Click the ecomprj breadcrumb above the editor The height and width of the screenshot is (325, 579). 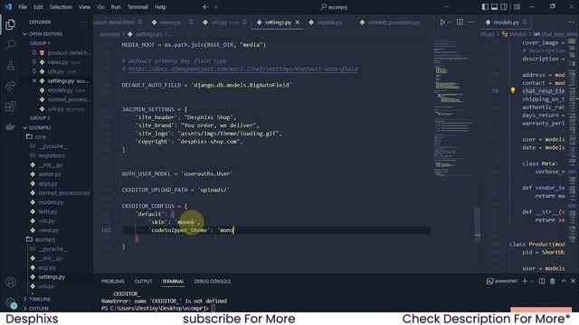point(109,34)
